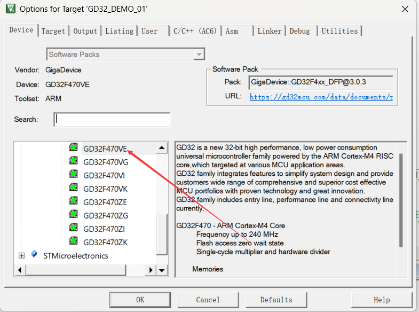Close the Options for Target dialog
The image size is (419, 312).
pos(405,9)
